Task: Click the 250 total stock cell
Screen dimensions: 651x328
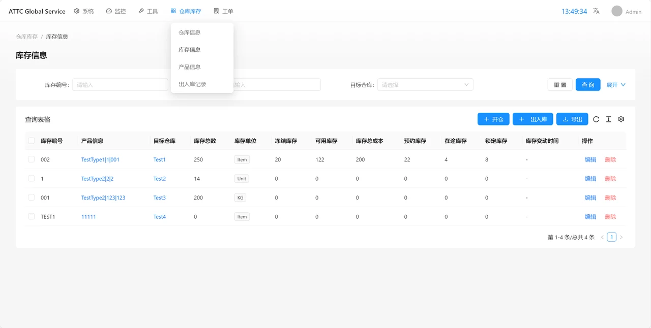Action: 198,159
